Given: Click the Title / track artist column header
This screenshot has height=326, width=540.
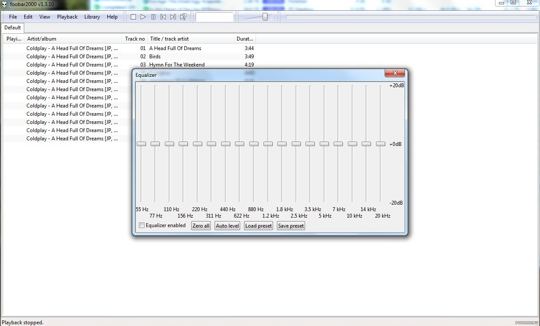Looking at the screenshot, I should 191,39.
